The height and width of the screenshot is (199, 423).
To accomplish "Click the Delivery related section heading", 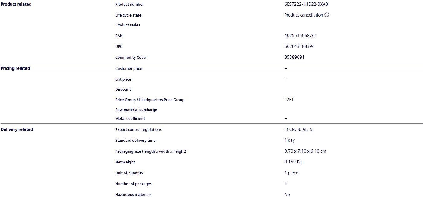I will point(17,129).
